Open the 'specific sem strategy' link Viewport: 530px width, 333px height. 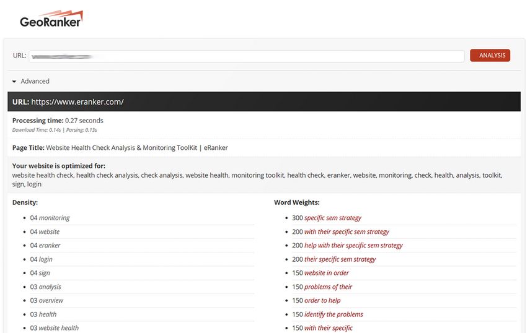coord(333,218)
